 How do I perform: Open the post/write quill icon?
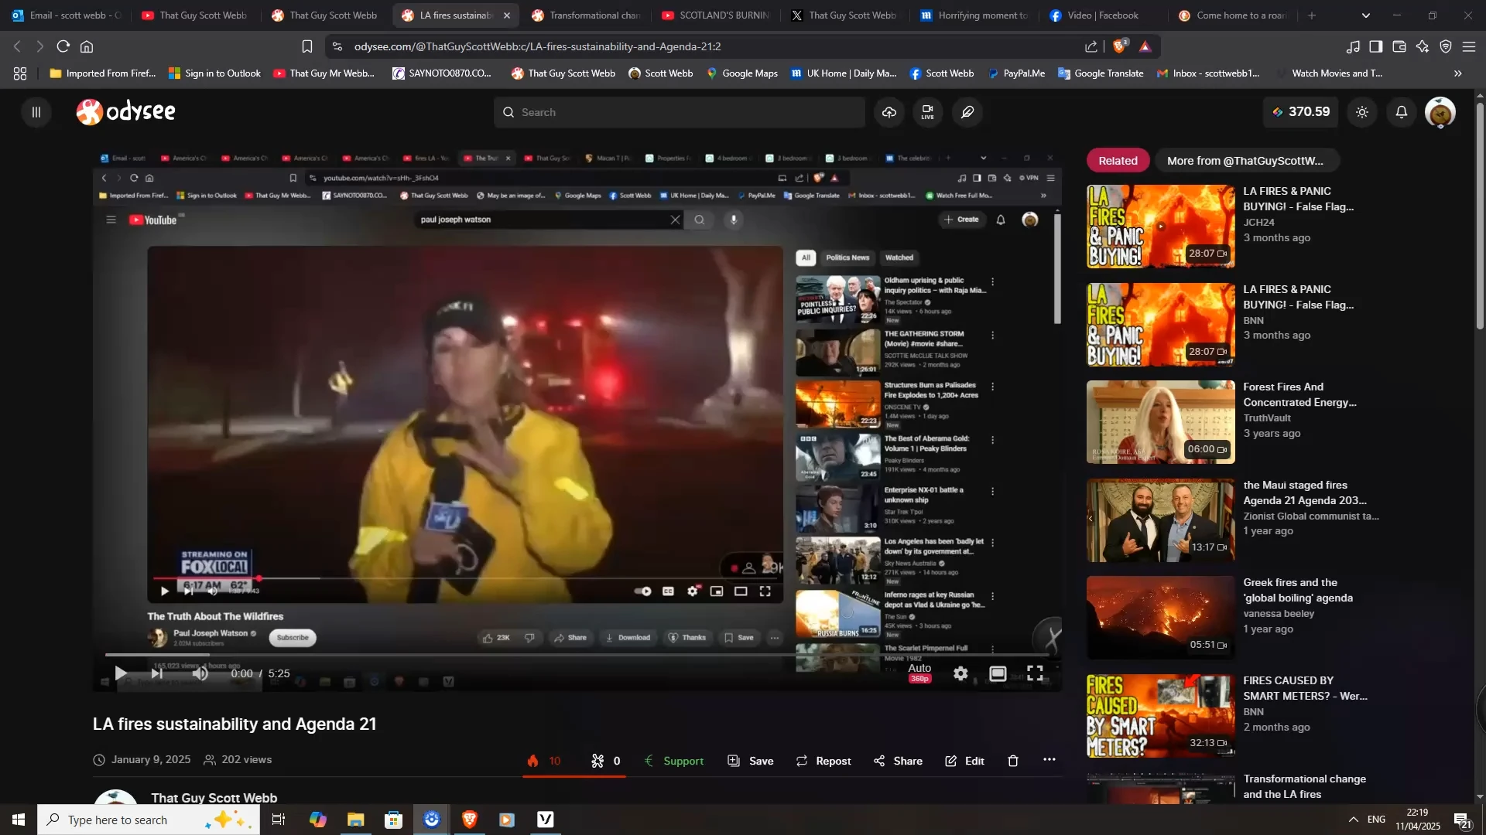(x=967, y=112)
